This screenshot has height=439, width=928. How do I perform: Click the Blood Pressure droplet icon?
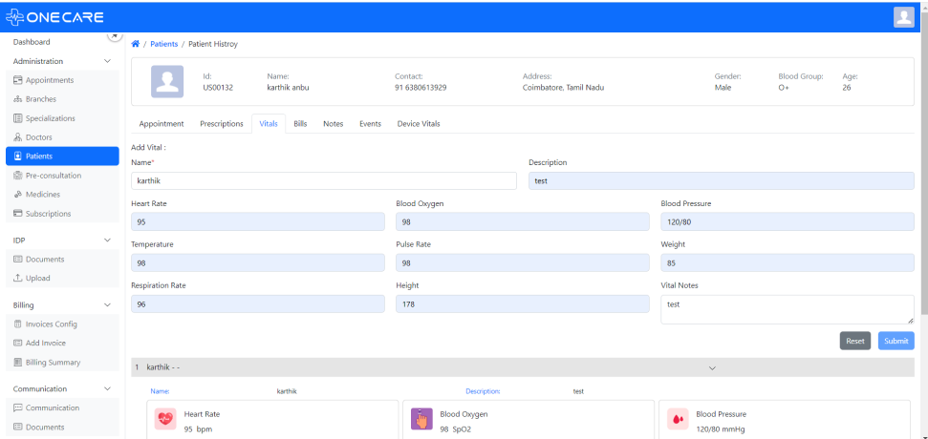click(678, 419)
